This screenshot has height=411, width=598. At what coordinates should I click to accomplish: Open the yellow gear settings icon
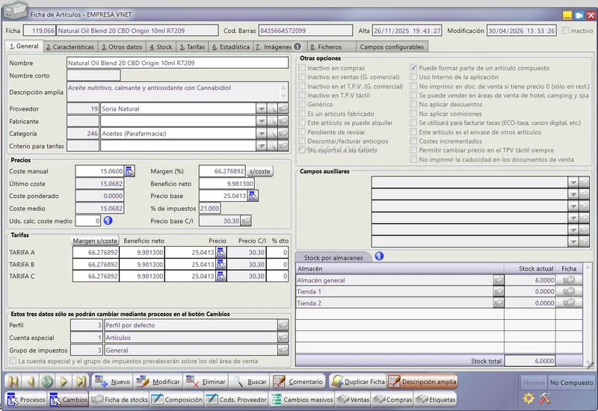(x=528, y=398)
